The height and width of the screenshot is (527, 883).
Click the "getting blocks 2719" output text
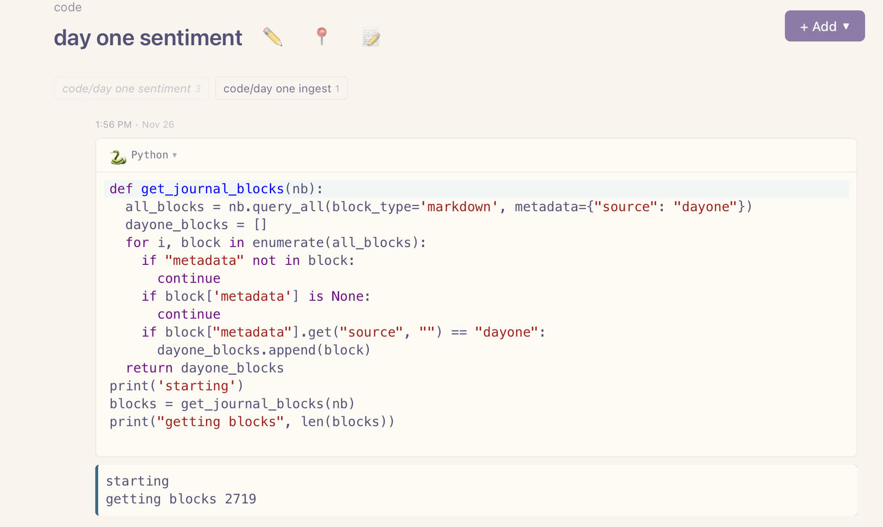[181, 499]
